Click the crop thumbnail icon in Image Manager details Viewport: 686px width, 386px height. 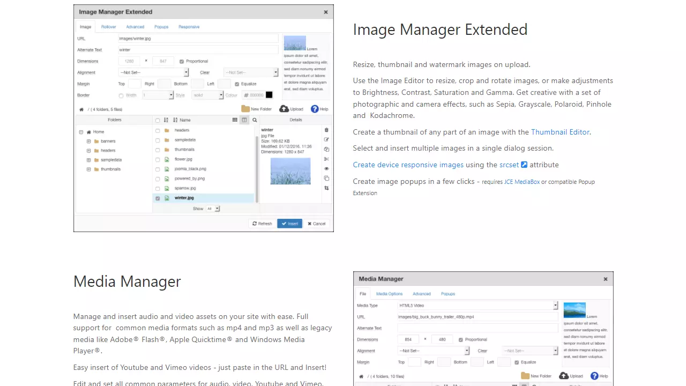point(326,188)
